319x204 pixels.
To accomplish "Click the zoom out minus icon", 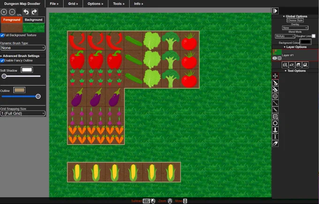I will tap(12, 12).
